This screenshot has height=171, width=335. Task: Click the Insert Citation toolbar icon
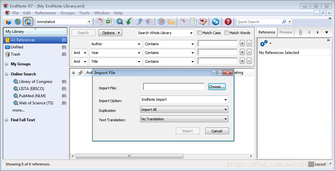click(x=184, y=21)
